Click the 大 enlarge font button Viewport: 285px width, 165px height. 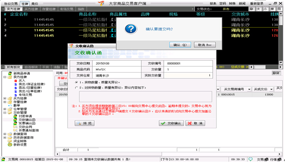coord(259,9)
